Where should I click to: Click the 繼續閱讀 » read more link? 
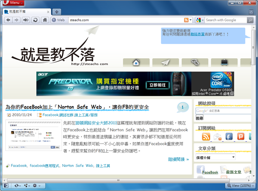178,159
